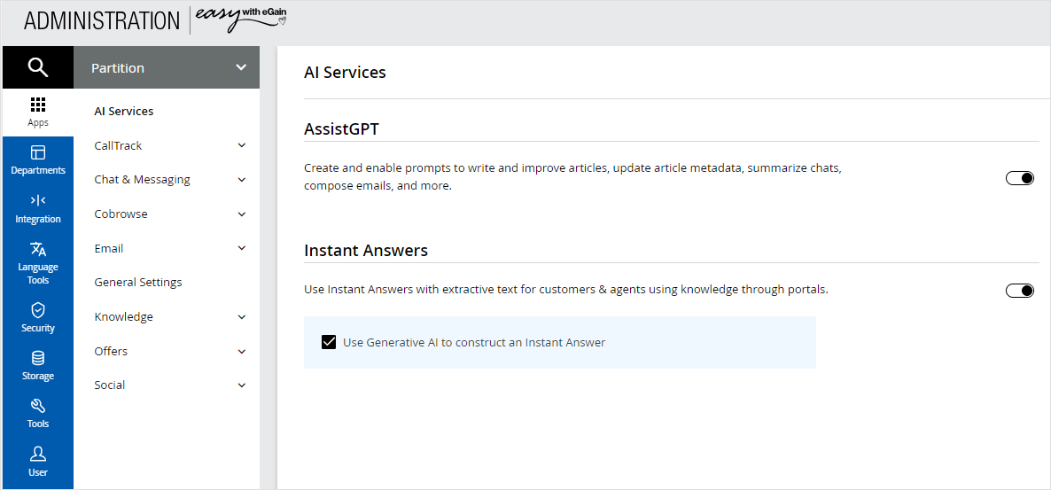Click the ADMINISTRATION header title
This screenshot has height=490, width=1051.
102,20
